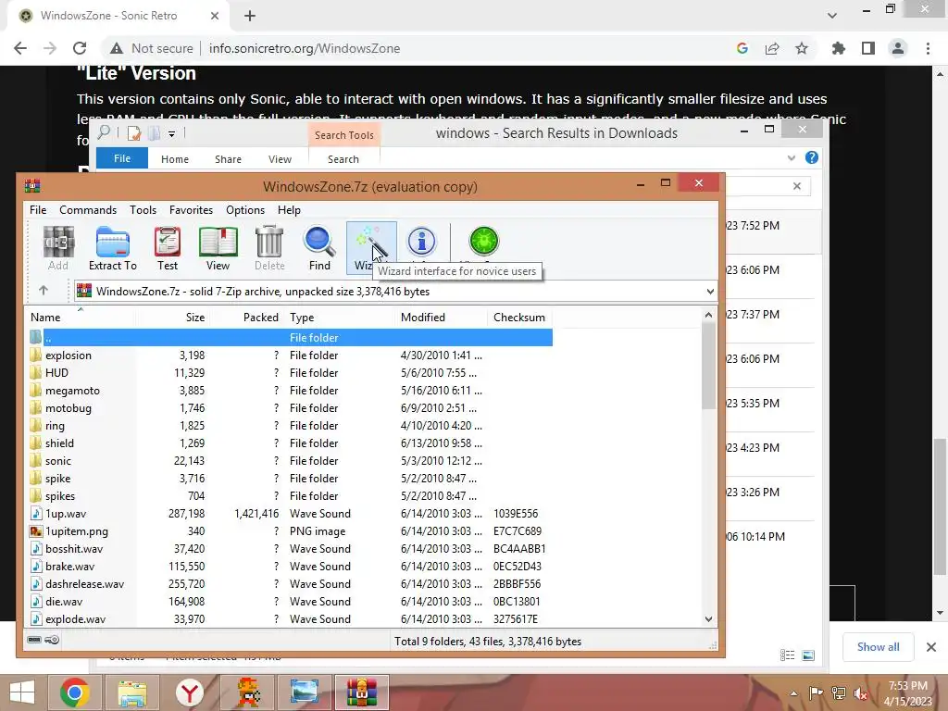This screenshot has width=948, height=711.
Task: Open the Find magnifier tool
Action: [319, 247]
